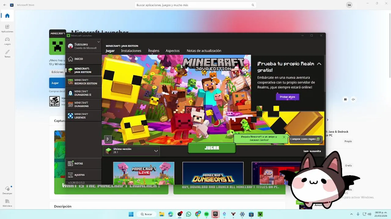
Task: Select Minecraft Legends in the sidebar
Action: [83, 116]
